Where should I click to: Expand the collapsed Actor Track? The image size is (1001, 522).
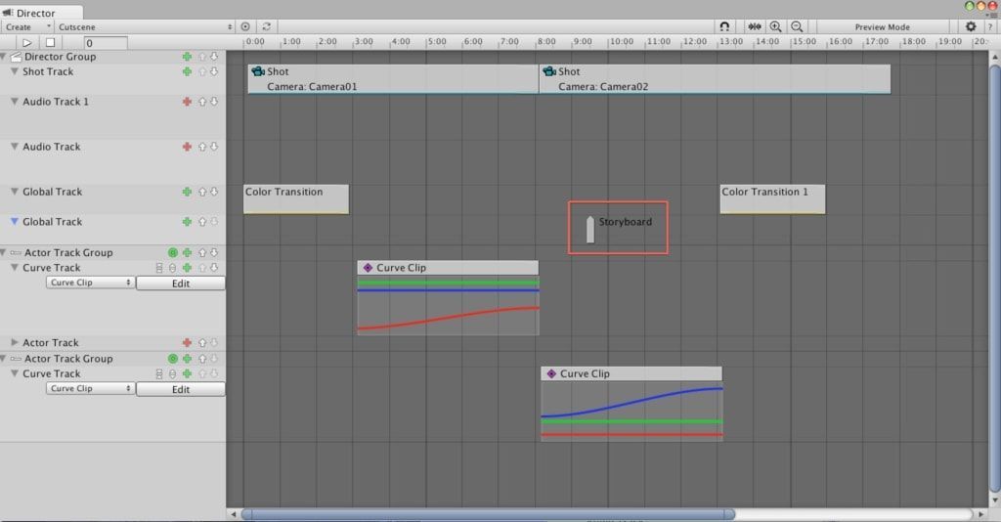[14, 343]
